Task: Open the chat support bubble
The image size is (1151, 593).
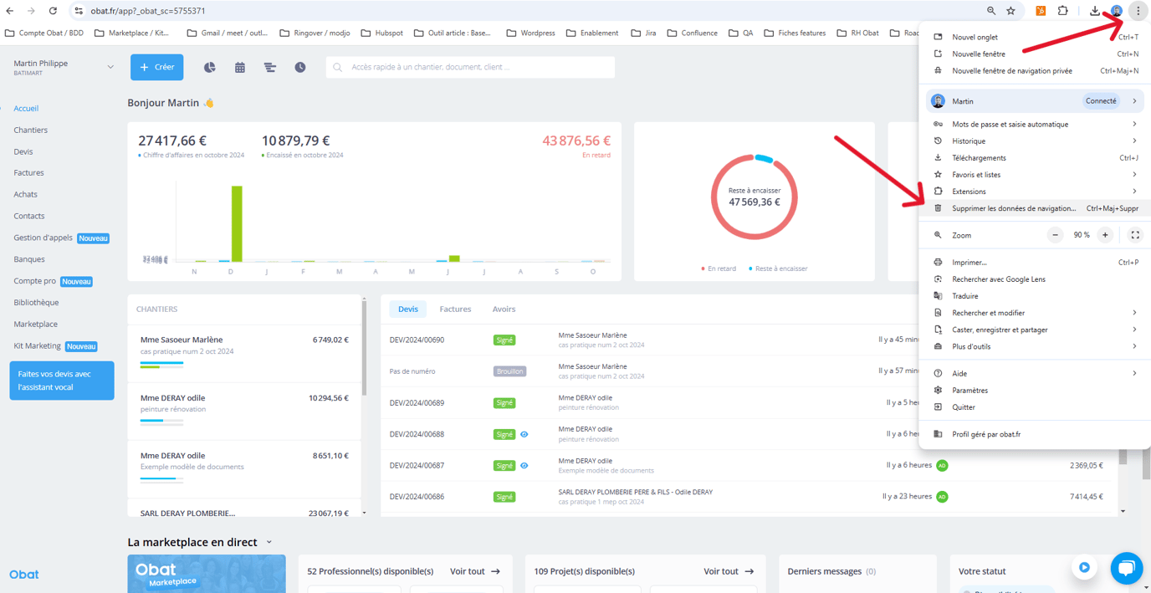Action: [x=1126, y=569]
